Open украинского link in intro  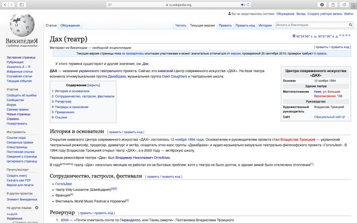[x=90, y=71]
